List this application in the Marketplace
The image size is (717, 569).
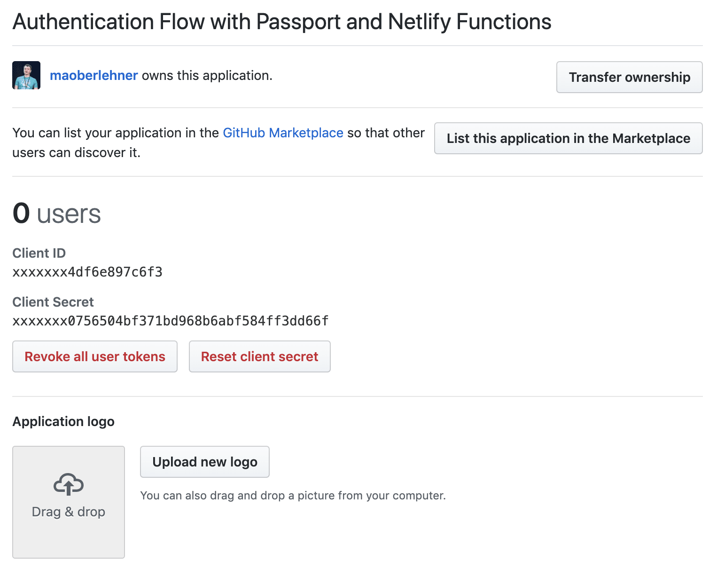pos(568,138)
